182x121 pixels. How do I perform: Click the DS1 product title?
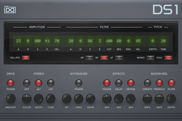[165, 9]
